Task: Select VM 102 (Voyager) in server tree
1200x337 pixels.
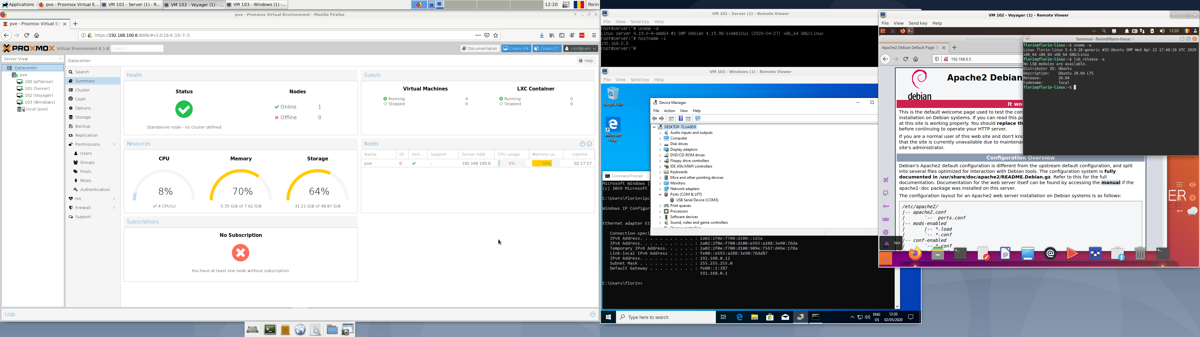Action: click(39, 95)
